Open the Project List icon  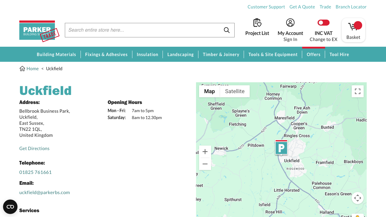tap(257, 23)
